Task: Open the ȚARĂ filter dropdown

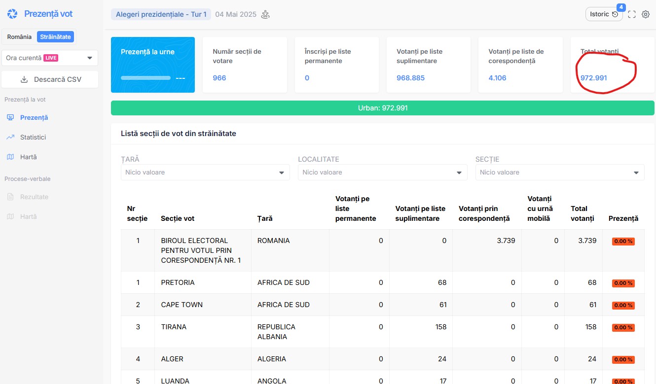Action: [205, 173]
